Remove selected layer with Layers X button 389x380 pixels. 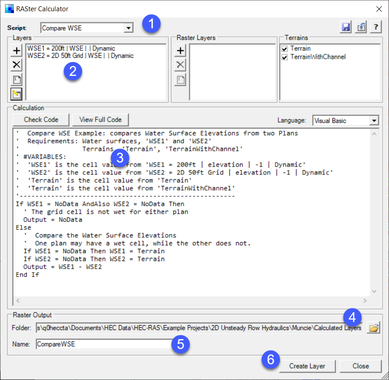[16, 65]
